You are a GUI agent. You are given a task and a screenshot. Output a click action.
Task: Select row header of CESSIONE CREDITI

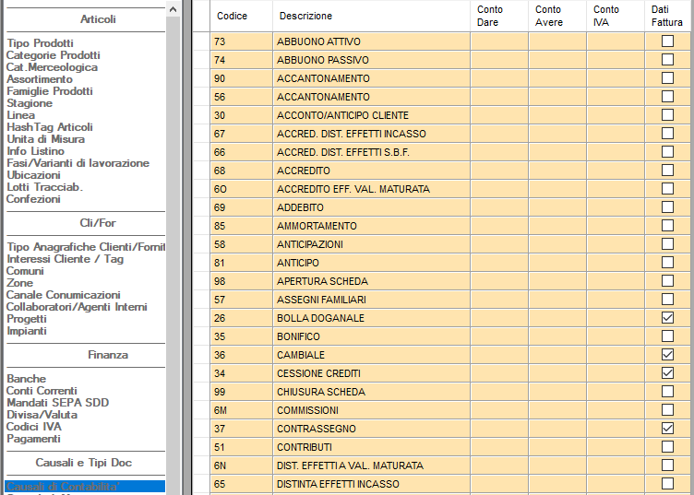[x=201, y=373]
